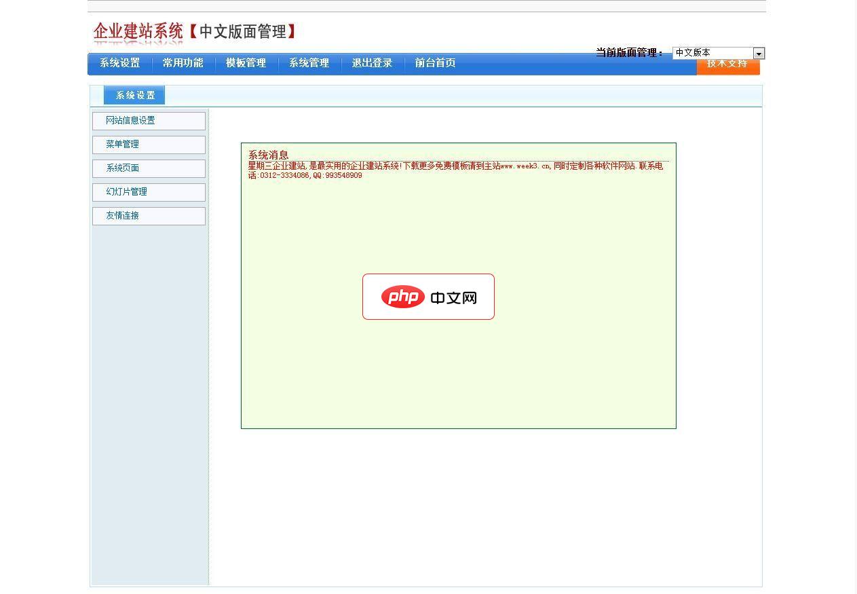The image size is (857, 594).
Task: Open the 常用功能 menu
Action: point(183,63)
